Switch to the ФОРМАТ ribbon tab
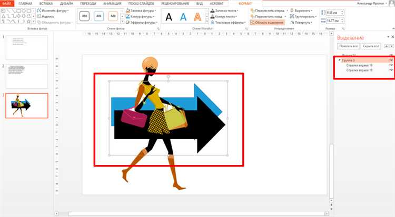395x217 pixels. pos(245,4)
